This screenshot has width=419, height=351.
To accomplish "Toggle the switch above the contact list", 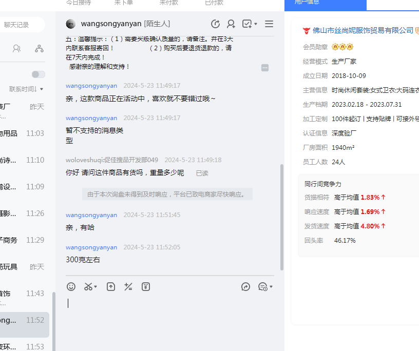I will (39, 74).
